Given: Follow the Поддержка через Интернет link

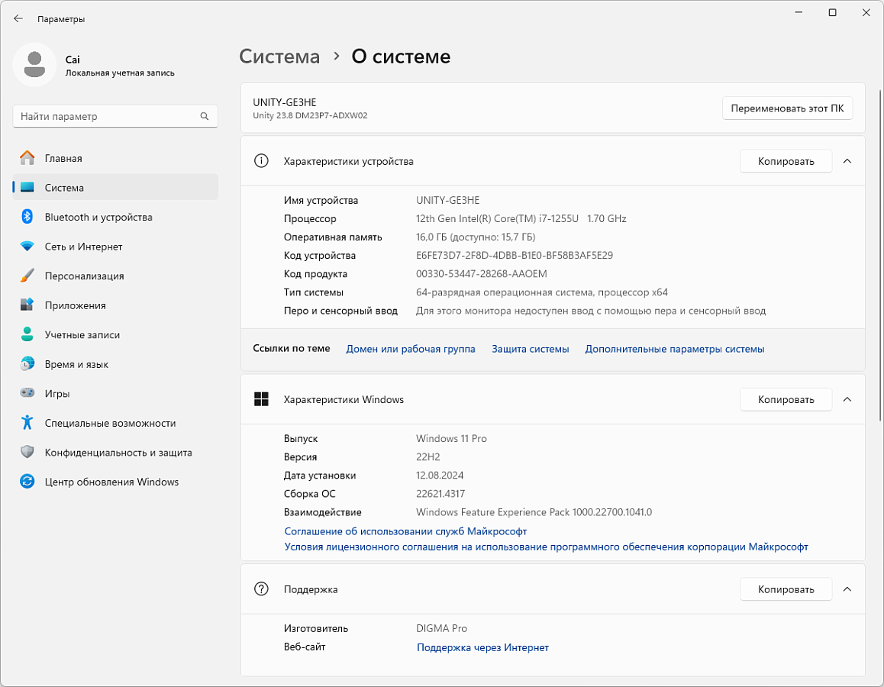Looking at the screenshot, I should tap(482, 647).
